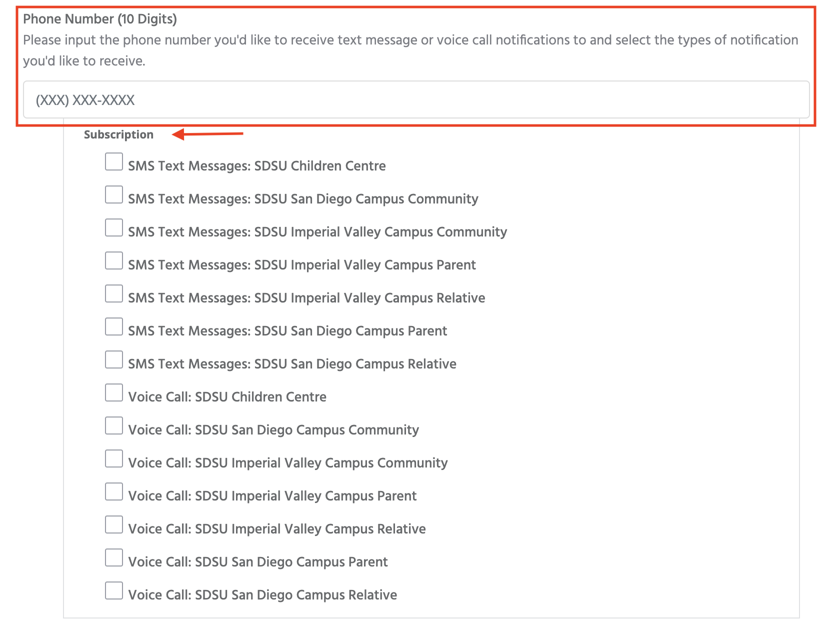Enable SMS San Diego Campus Relative checkbox
Screen dimensions: 831x640
pyautogui.click(x=114, y=360)
